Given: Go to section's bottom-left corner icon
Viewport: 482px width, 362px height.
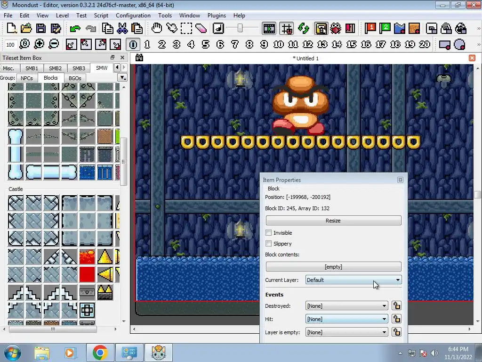Looking at the screenshot, I should click(71, 44).
